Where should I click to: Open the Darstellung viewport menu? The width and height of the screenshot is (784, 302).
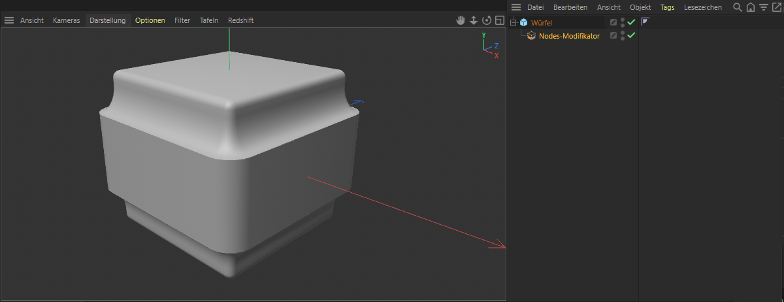[107, 20]
